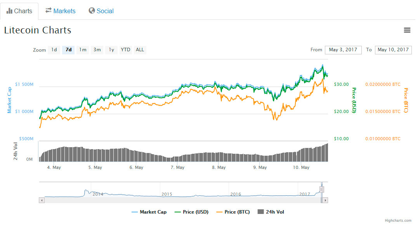
Task: Show ALL time range
Action: click(140, 50)
